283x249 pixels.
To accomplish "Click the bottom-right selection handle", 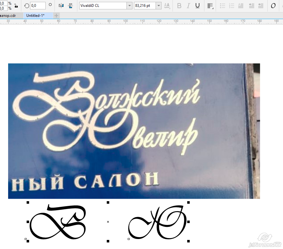I will tap(188, 241).
